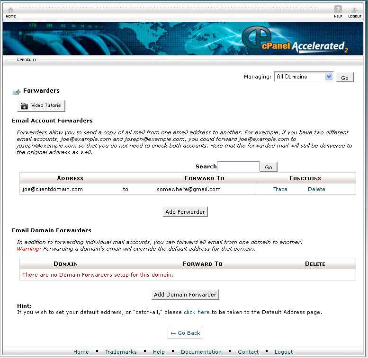
Task: Click Go next to Managing dropdown
Action: pyautogui.click(x=344, y=77)
